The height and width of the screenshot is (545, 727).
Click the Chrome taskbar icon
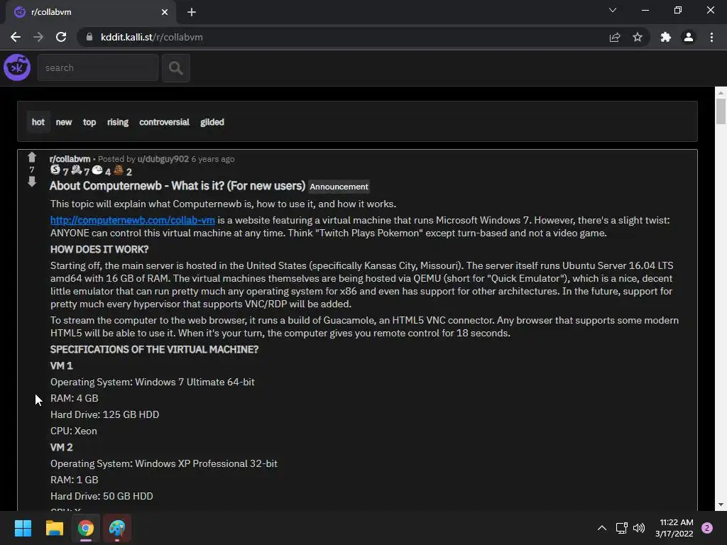click(x=86, y=528)
